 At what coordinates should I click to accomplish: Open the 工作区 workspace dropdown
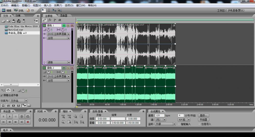click(241, 10)
